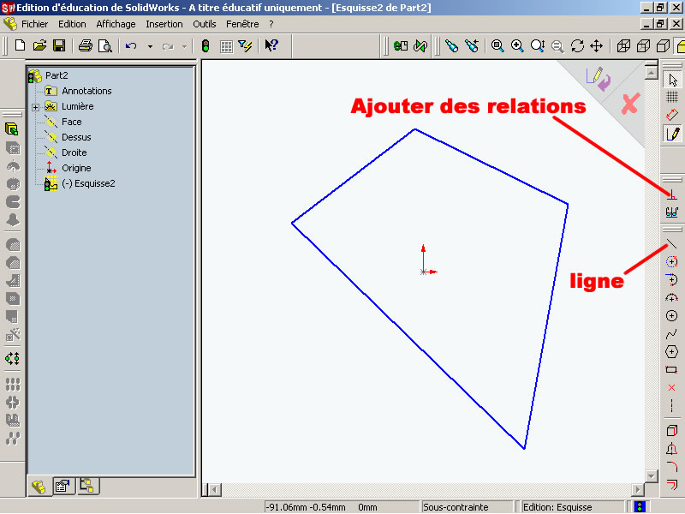Switch to the PropertyManager tab
The width and height of the screenshot is (685, 514).
click(63, 486)
